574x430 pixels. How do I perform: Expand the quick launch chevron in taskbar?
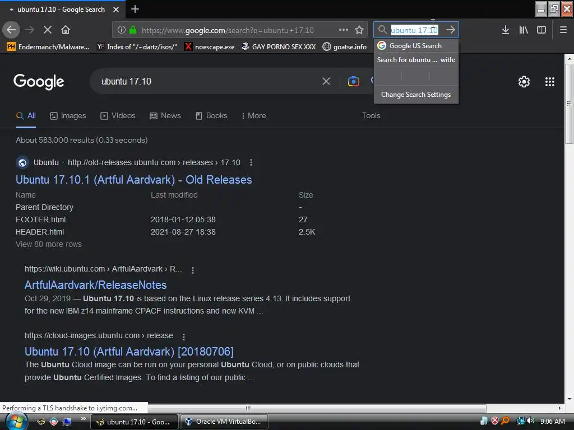click(x=84, y=419)
